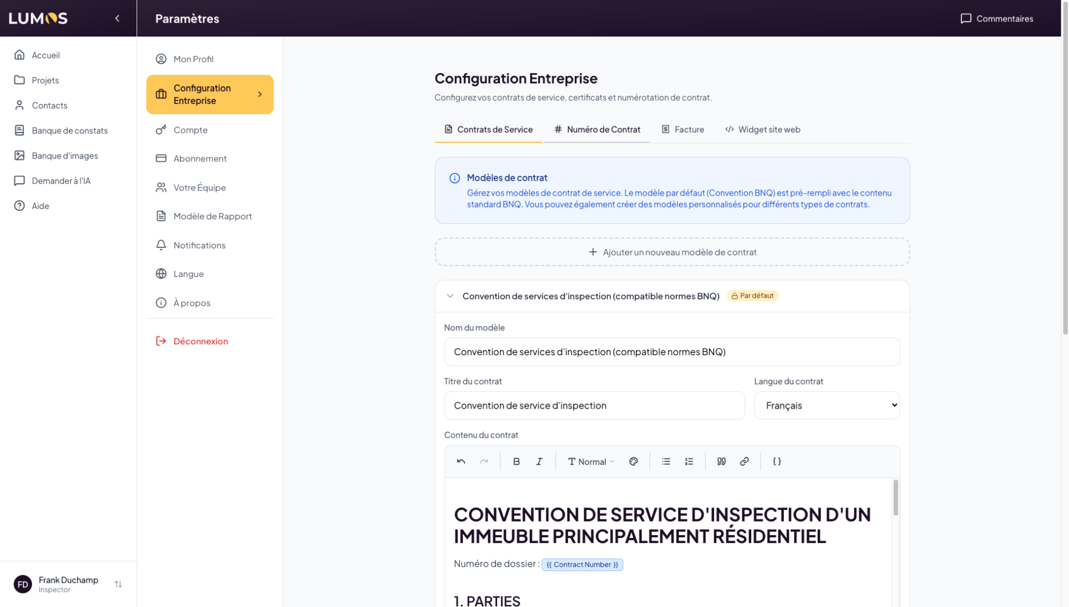This screenshot has width=1069, height=607.
Task: Collapse the left sidebar with arrow icon
Action: 117,19
